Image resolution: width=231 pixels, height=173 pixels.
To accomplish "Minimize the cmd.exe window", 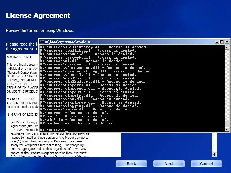I will 217,42.
